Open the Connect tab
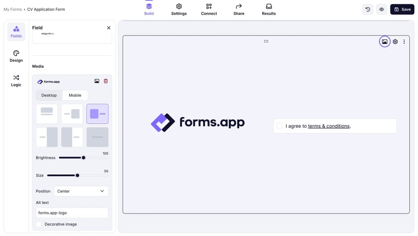The width and height of the screenshot is (418, 236). [x=209, y=9]
